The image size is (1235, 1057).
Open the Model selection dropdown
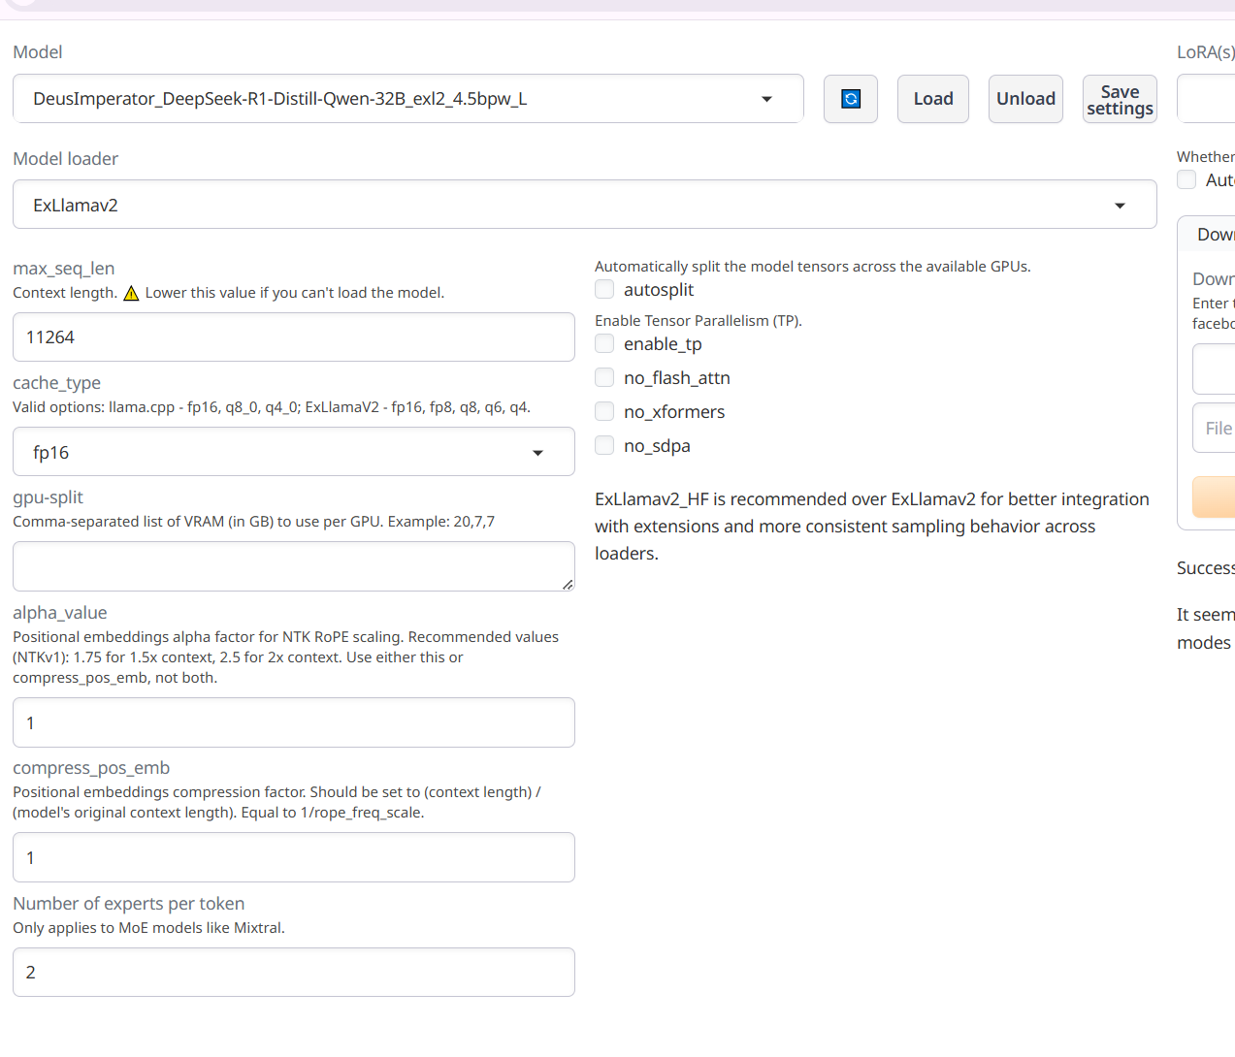(408, 99)
